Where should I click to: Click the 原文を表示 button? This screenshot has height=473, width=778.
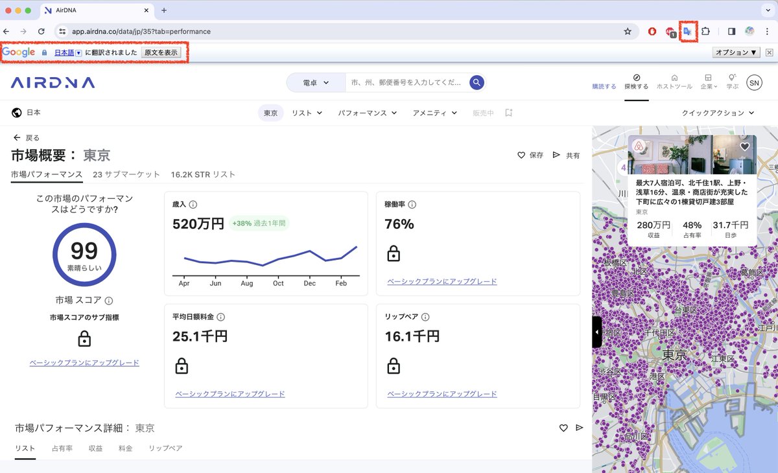coord(161,52)
